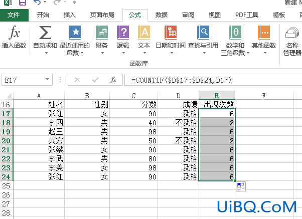Select cell E17 showing count 6
Viewport: 302px width, 219px height.
point(217,113)
